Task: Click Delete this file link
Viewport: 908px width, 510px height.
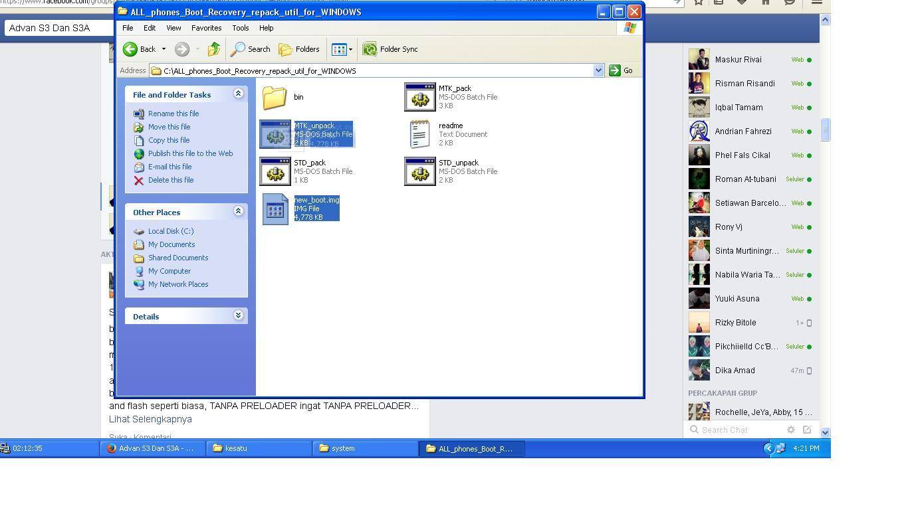Action: 171,180
